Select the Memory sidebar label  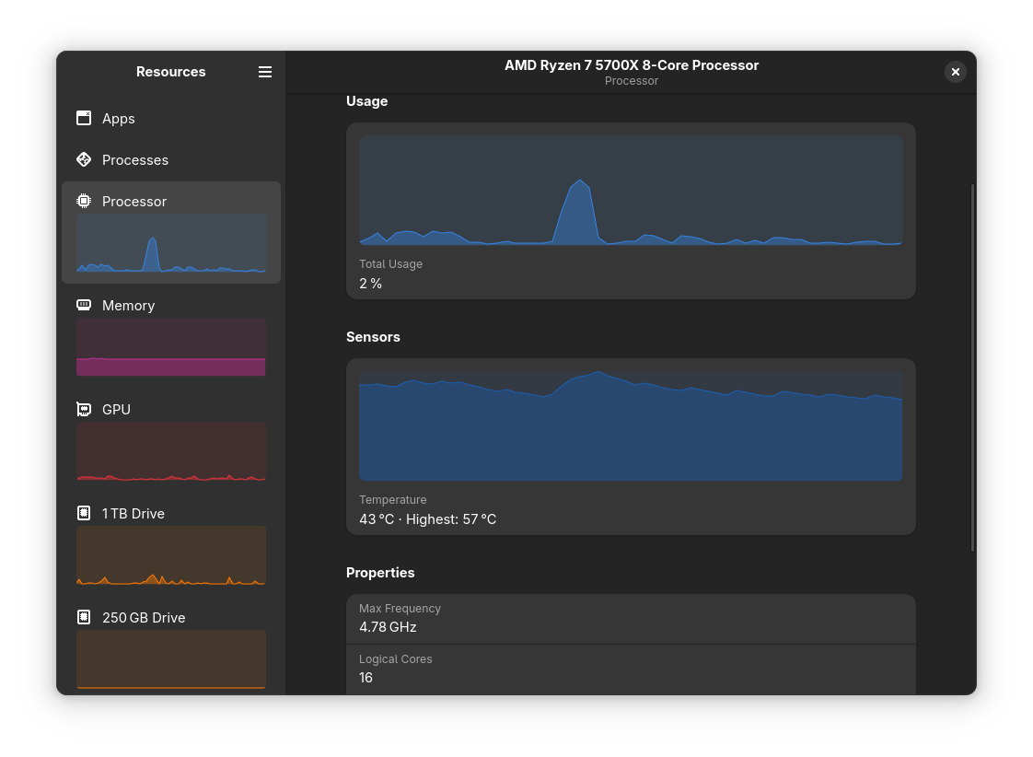(128, 306)
